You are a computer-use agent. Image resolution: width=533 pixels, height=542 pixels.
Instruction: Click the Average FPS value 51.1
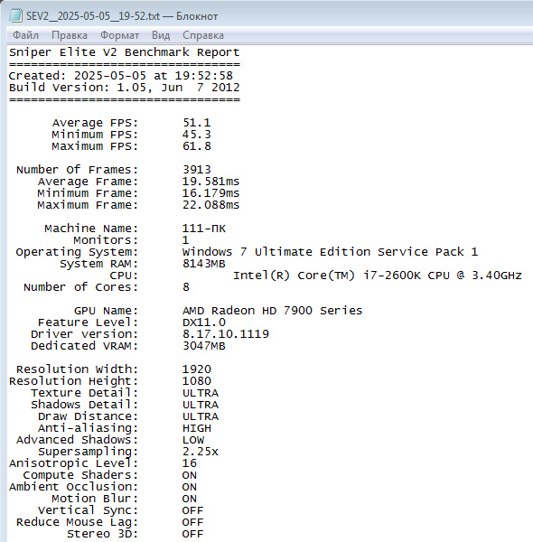tap(197, 123)
